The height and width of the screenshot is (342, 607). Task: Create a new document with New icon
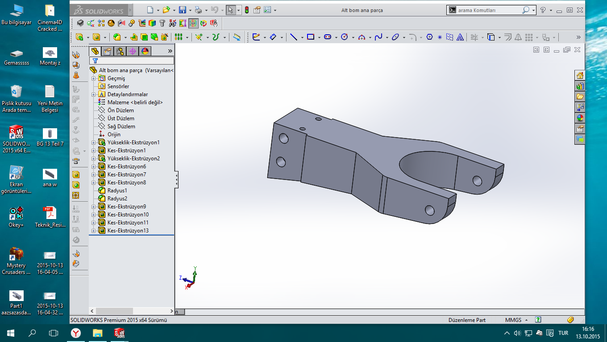(x=150, y=10)
